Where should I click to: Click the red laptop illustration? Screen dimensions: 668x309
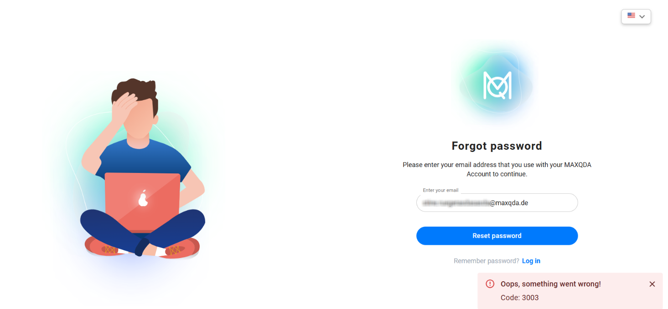pos(143,202)
